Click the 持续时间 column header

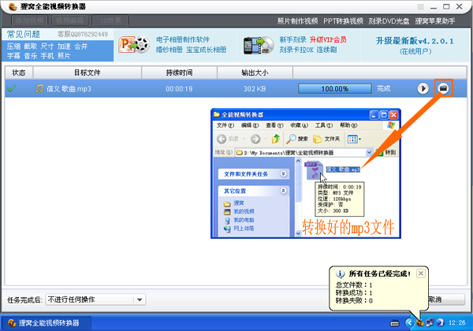[x=179, y=73]
